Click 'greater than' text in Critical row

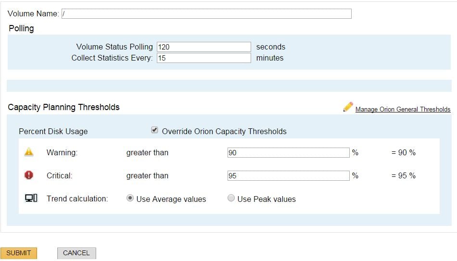148,175
